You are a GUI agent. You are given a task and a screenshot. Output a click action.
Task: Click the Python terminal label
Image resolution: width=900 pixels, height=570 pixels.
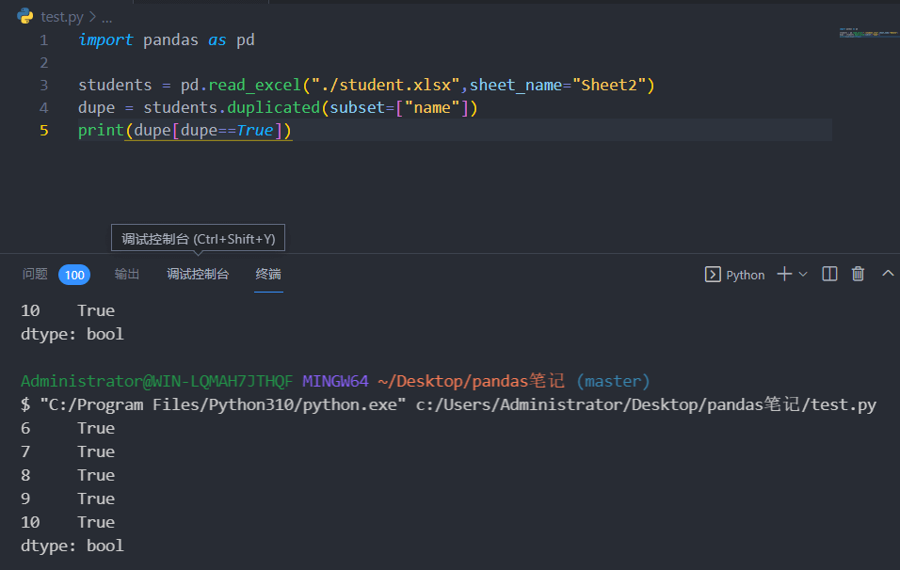point(746,275)
